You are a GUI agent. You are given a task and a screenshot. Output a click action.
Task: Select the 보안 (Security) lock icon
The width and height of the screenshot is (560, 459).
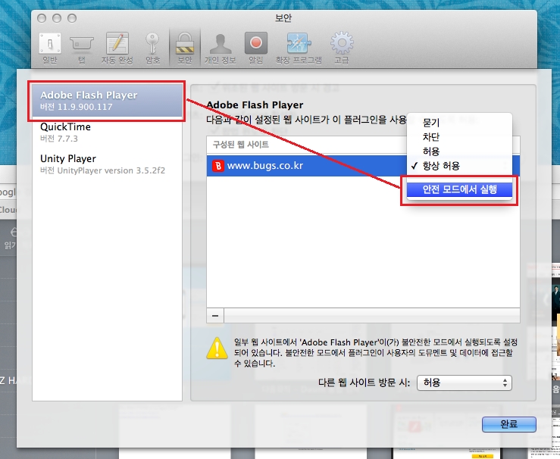pos(185,49)
